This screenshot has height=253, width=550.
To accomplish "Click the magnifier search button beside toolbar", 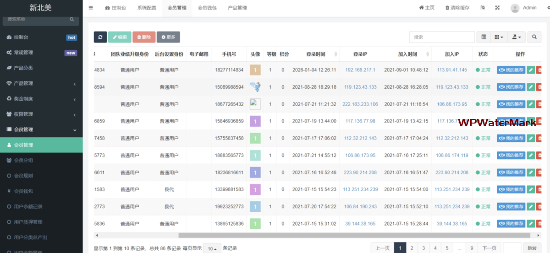I will coord(534,37).
